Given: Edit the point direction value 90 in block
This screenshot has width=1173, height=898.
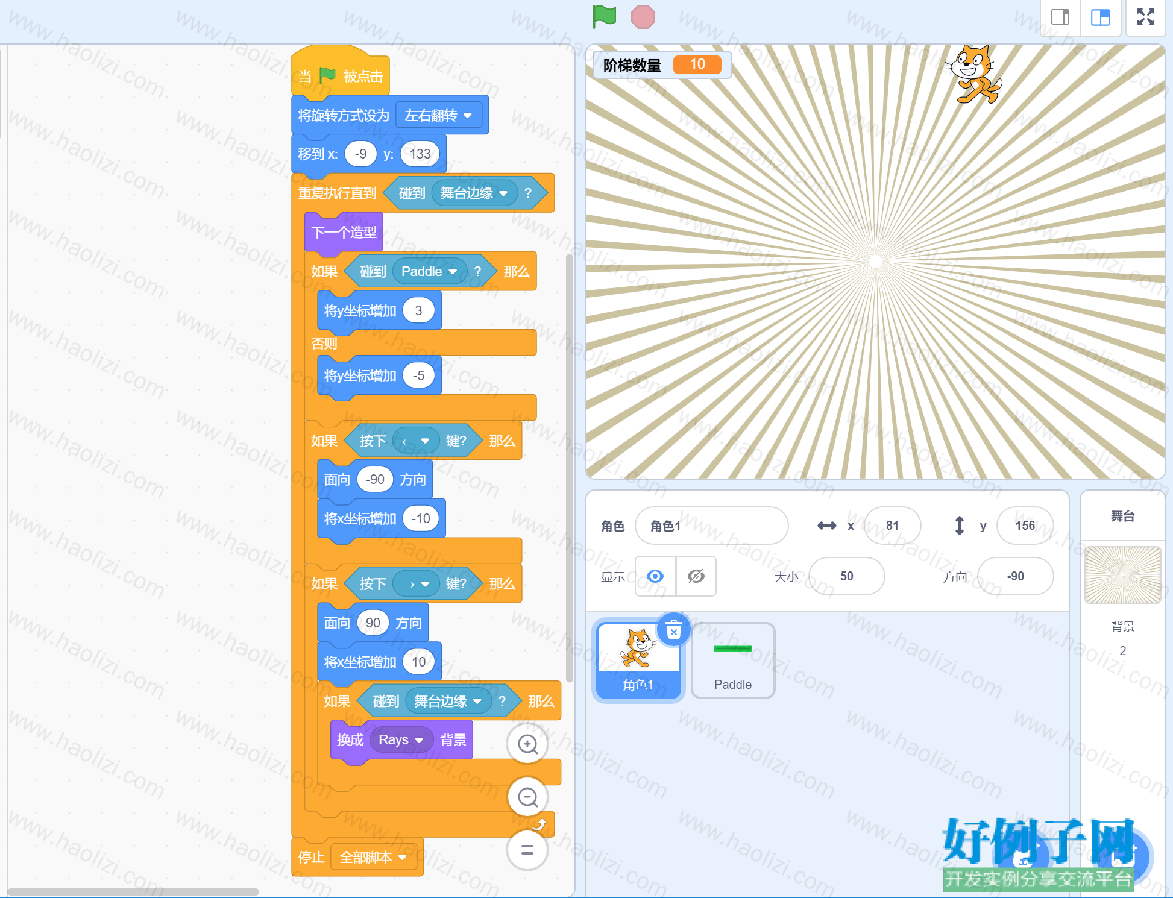Looking at the screenshot, I should point(373,623).
